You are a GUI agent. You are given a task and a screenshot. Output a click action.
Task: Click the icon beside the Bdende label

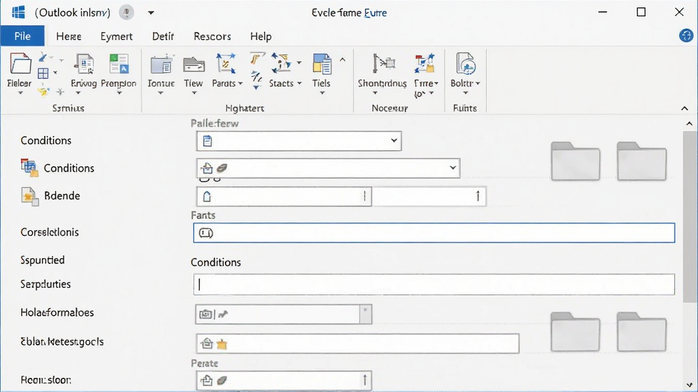[30, 196]
